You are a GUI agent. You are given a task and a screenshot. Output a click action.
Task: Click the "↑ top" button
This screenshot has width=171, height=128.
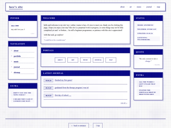(x=98, y=125)
